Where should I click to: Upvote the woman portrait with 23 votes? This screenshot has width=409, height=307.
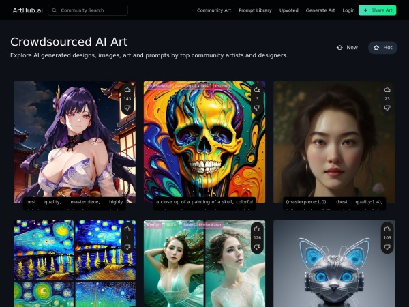click(x=387, y=89)
